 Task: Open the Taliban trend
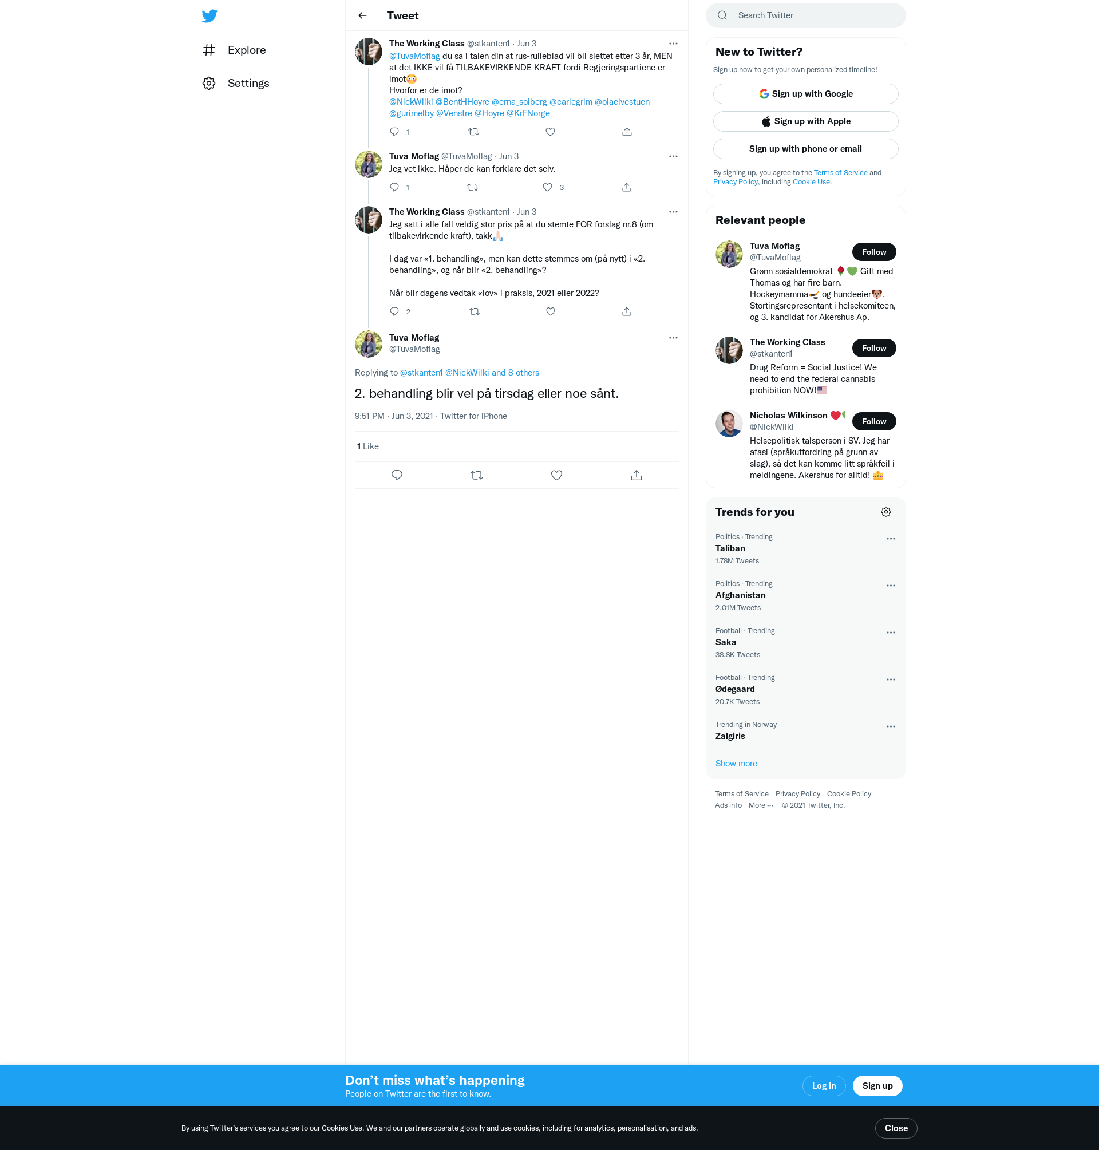[x=805, y=549]
